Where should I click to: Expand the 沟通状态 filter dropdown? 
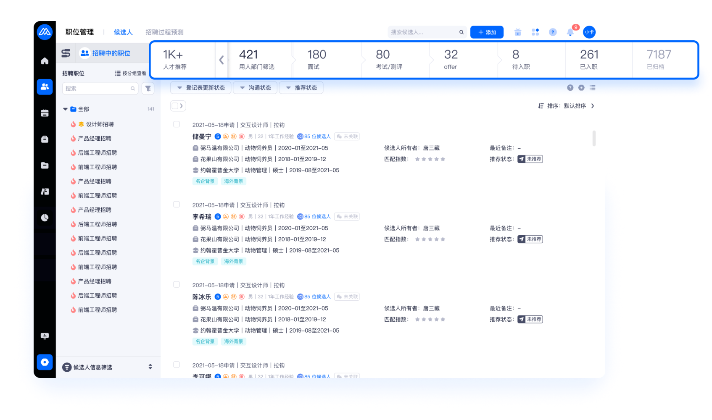tap(255, 88)
